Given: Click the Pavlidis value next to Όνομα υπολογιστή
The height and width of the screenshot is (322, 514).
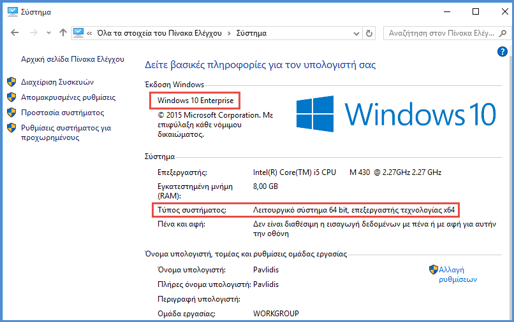Looking at the screenshot, I should coord(266,270).
